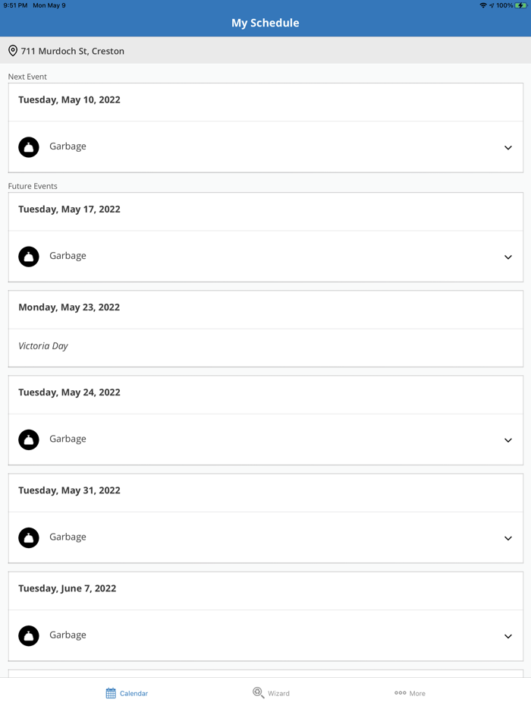The width and height of the screenshot is (531, 709).
Task: Expand the May 24 Garbage details
Action: point(508,440)
